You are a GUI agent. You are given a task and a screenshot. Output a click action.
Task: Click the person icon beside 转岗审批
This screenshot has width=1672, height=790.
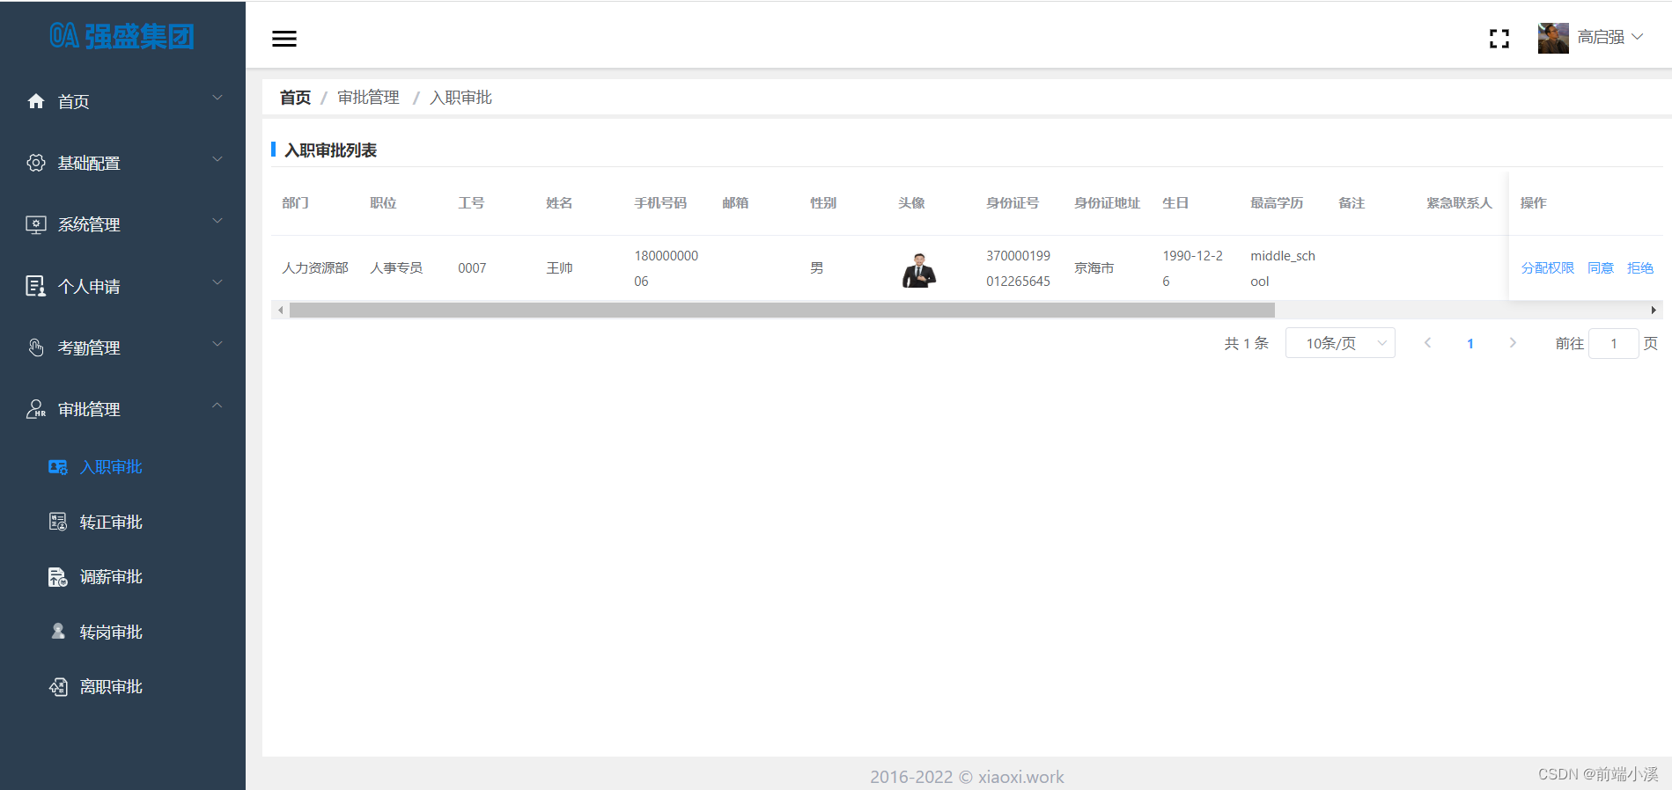point(58,632)
